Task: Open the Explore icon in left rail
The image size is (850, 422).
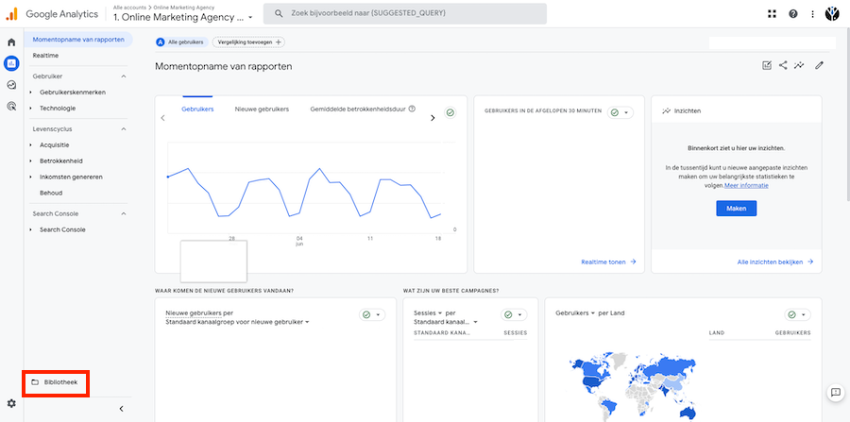Action: pyautogui.click(x=11, y=85)
